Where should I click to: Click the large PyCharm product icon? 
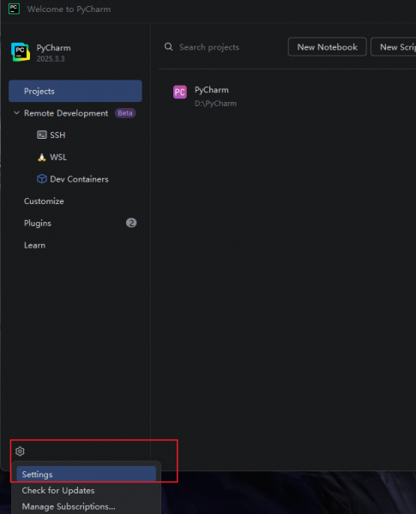coord(21,52)
